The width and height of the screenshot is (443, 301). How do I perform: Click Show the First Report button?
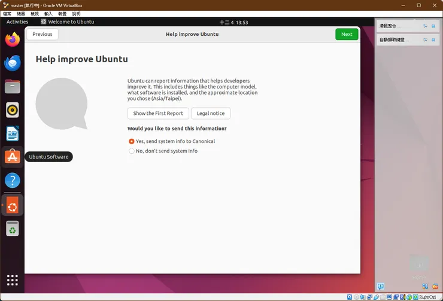point(158,113)
